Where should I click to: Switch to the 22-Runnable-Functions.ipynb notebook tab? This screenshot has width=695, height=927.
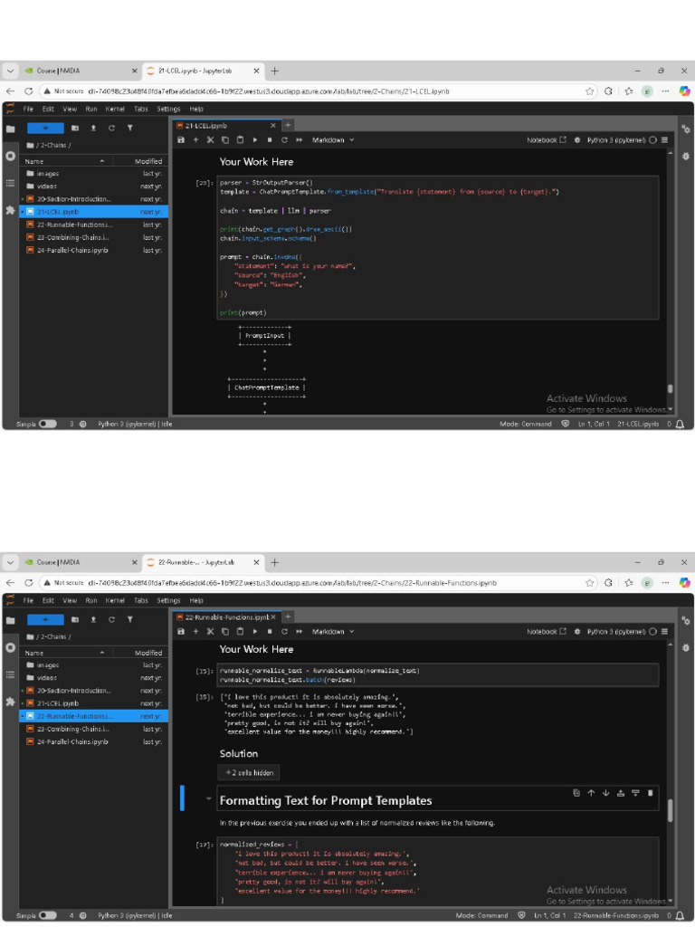click(227, 617)
